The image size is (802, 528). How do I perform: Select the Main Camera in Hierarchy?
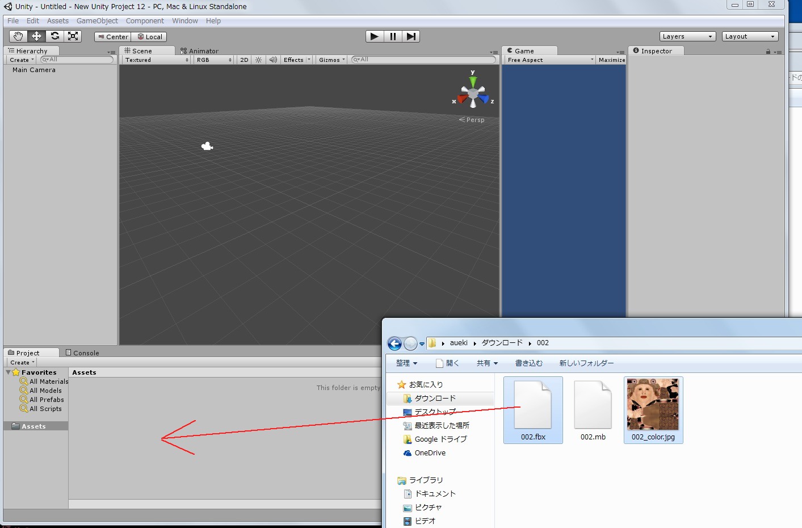tap(34, 70)
